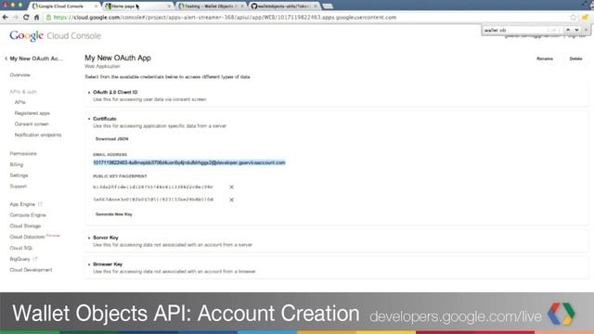
Task: Click the browser forward arrow
Action: pos(16,18)
